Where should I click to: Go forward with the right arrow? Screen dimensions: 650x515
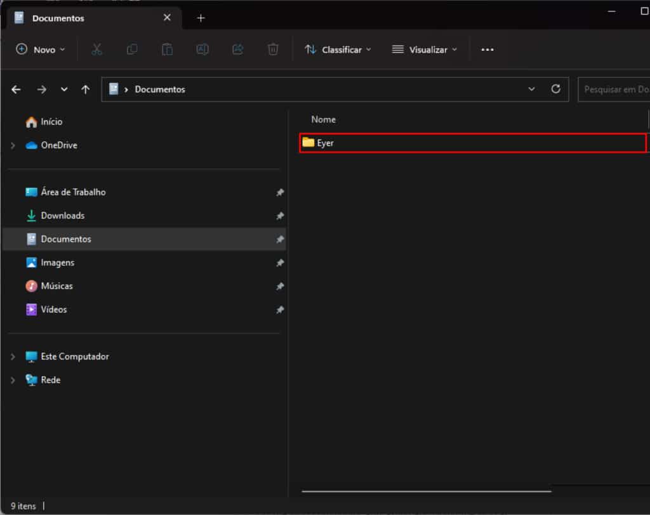coord(41,89)
